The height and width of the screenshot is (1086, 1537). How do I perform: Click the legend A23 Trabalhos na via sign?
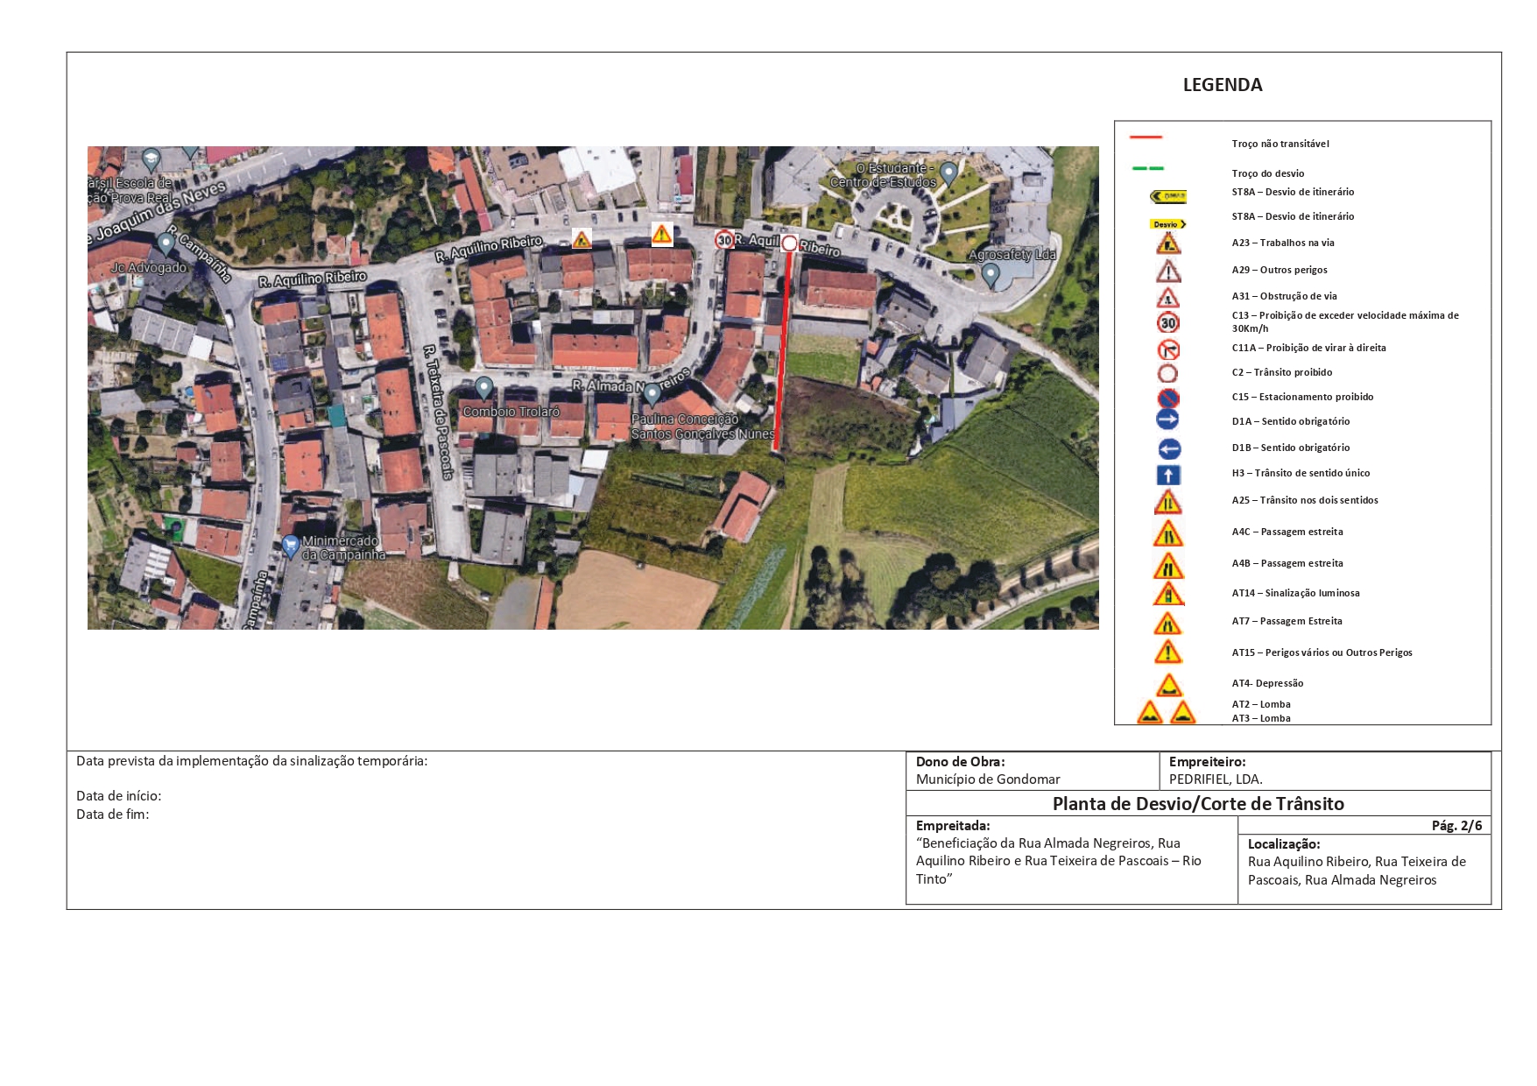point(1168,243)
